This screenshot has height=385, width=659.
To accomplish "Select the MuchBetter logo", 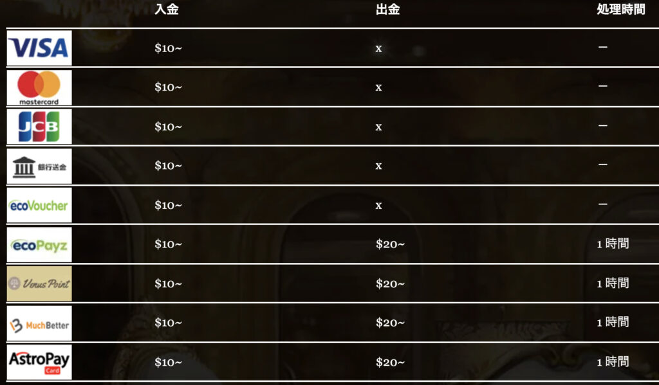I will click(x=39, y=323).
